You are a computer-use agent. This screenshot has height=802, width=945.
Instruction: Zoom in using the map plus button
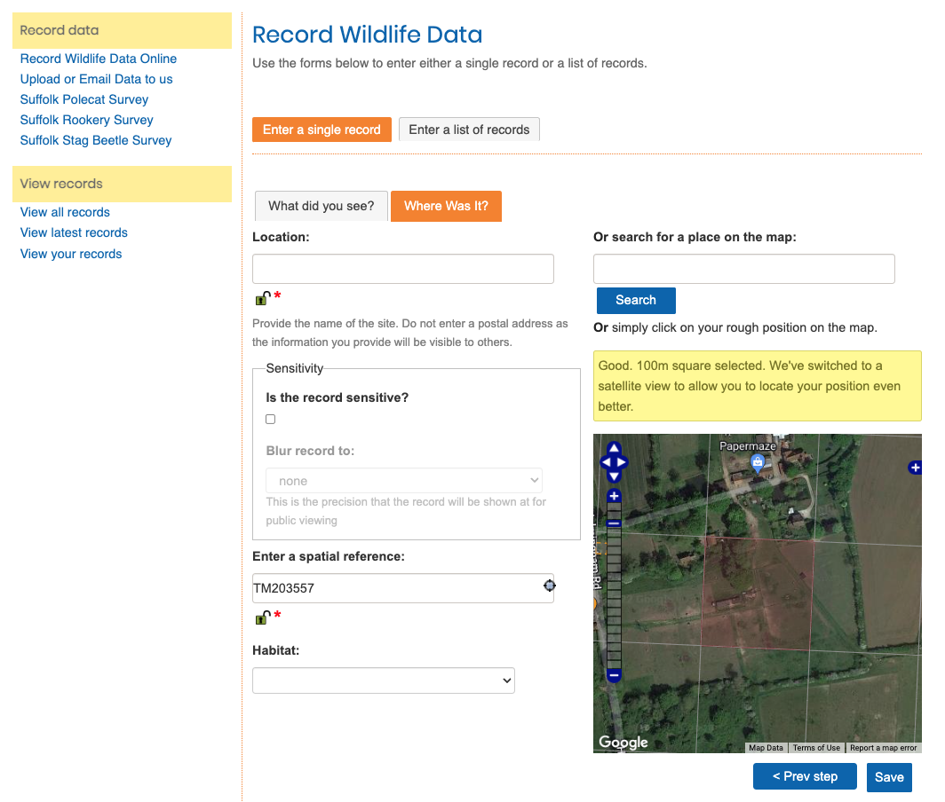coord(613,494)
